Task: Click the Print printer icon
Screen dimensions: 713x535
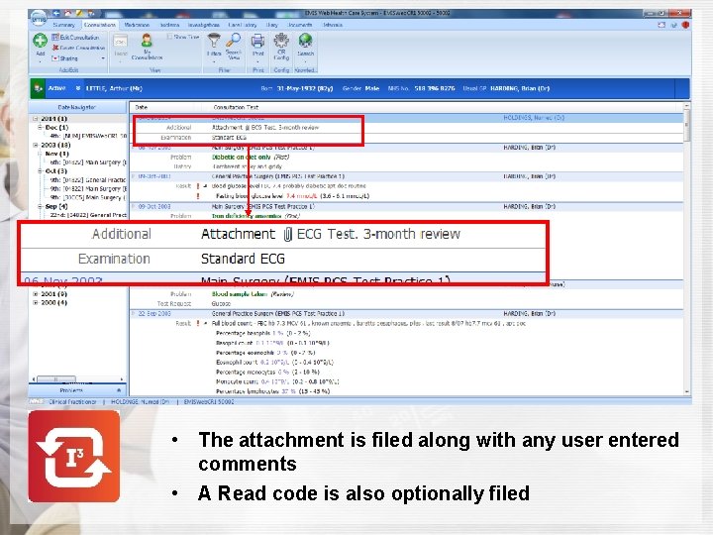Action: tap(257, 41)
